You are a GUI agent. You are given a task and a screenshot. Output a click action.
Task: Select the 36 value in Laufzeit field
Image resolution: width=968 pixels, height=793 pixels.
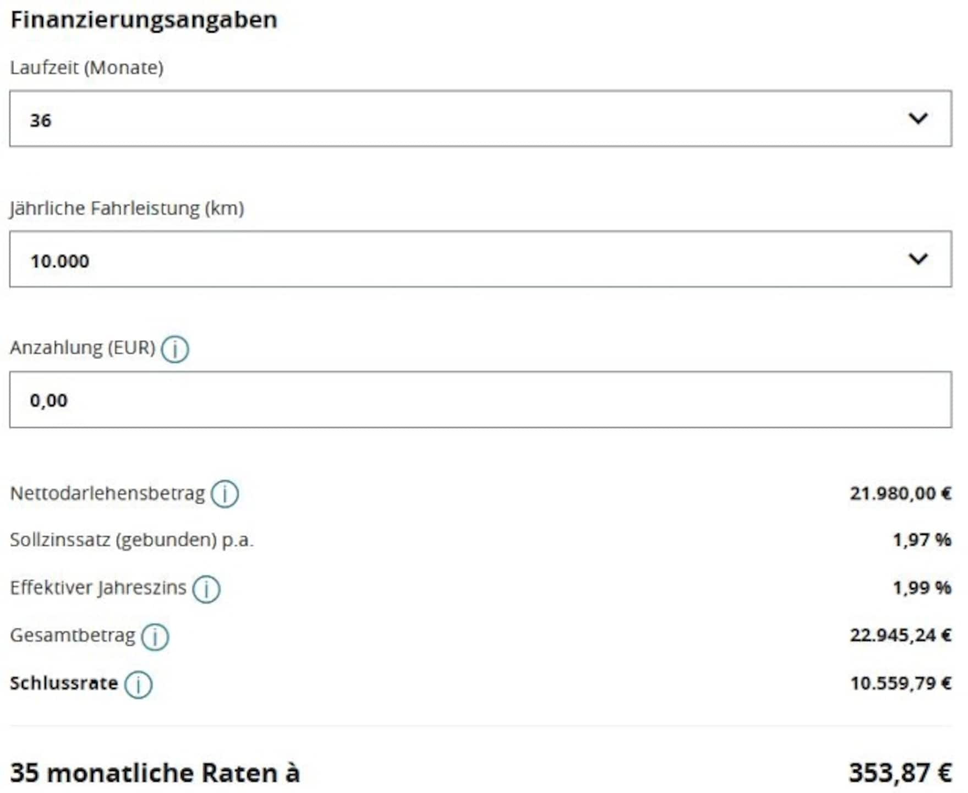tap(40, 120)
